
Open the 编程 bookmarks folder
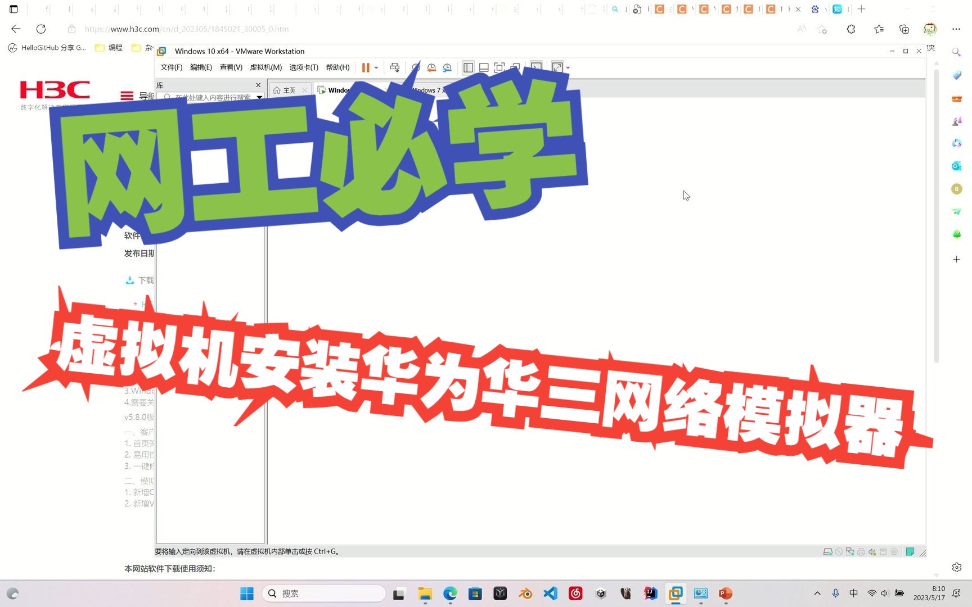(x=109, y=48)
